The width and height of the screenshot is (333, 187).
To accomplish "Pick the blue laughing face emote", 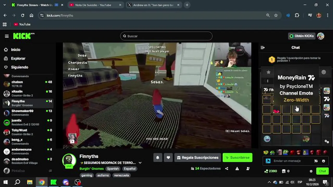I will click(267, 139).
